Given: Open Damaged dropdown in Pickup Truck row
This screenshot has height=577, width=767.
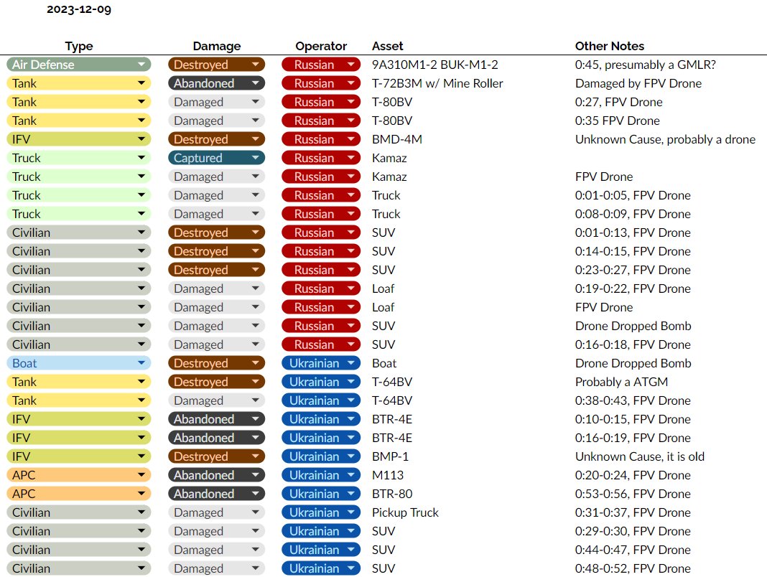Looking at the screenshot, I should tap(216, 512).
